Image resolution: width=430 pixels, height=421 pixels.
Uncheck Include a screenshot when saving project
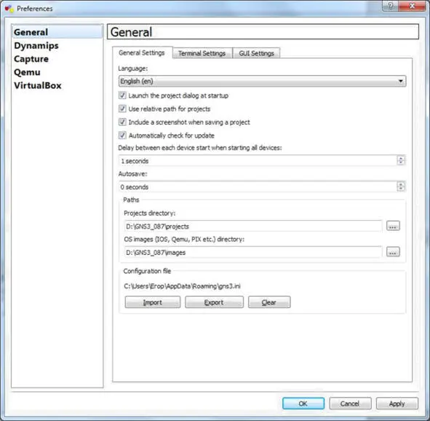122,122
